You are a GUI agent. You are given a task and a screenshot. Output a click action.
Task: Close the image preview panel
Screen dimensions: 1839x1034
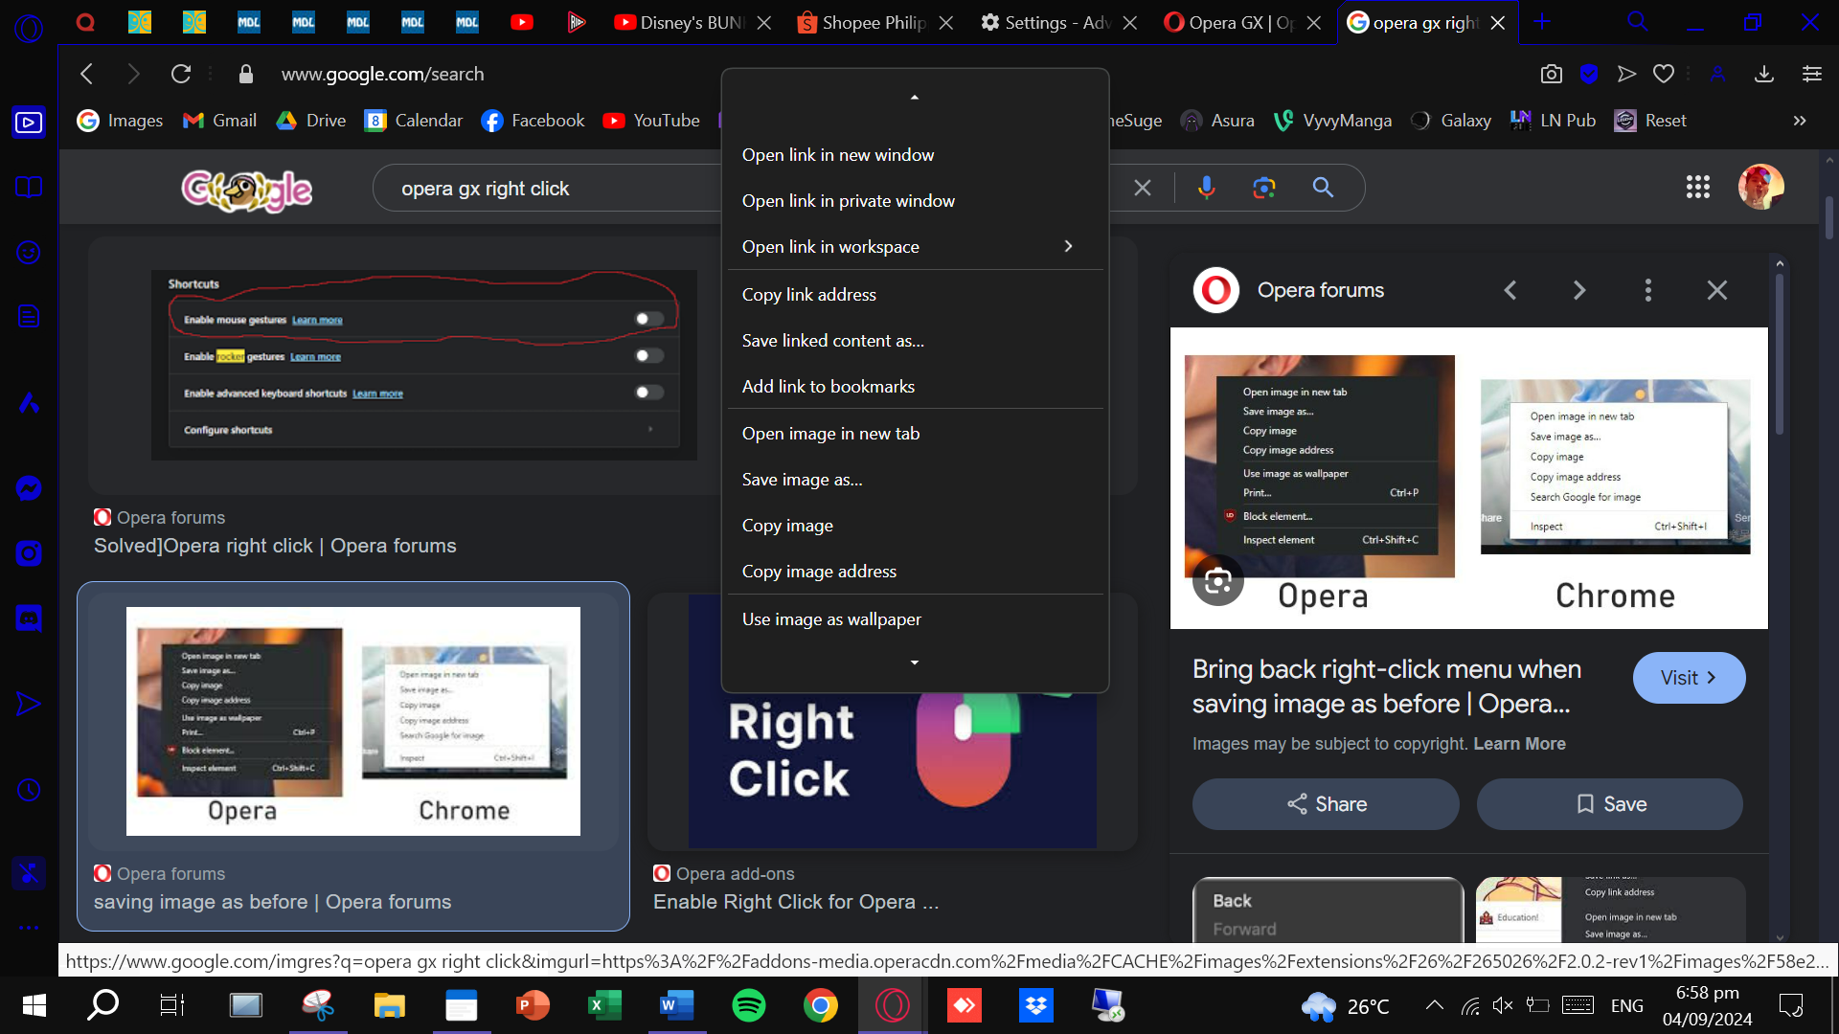point(1717,290)
